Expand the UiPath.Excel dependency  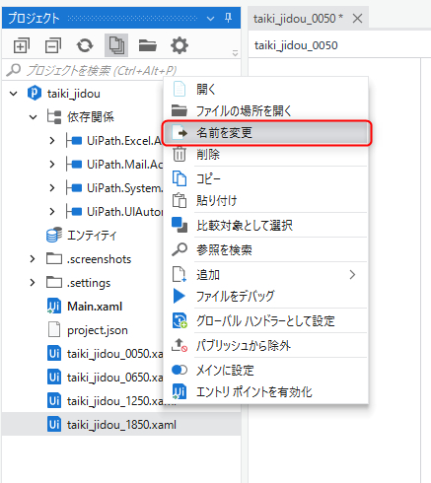[x=52, y=141]
